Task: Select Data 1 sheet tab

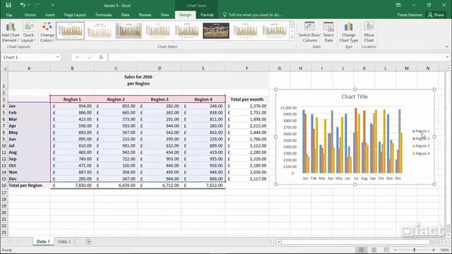Action: tap(43, 241)
